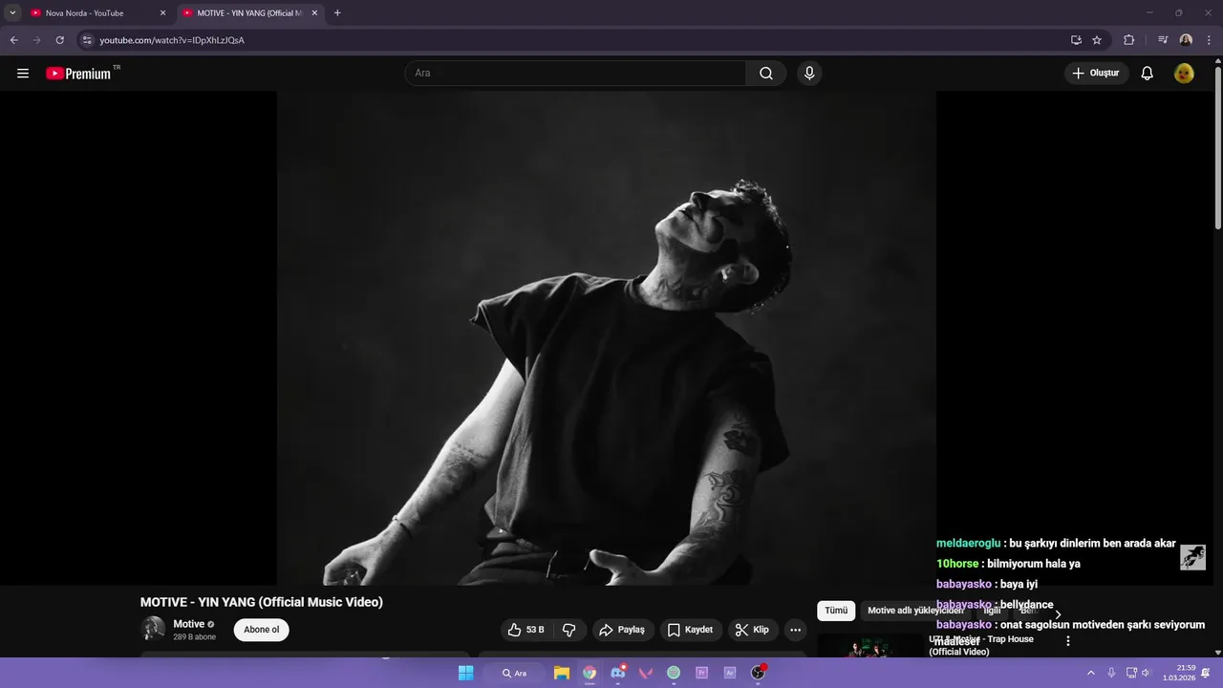Open media controls icon in Chrome toolbar
Viewport: 1223px width, 688px height.
tap(1163, 40)
